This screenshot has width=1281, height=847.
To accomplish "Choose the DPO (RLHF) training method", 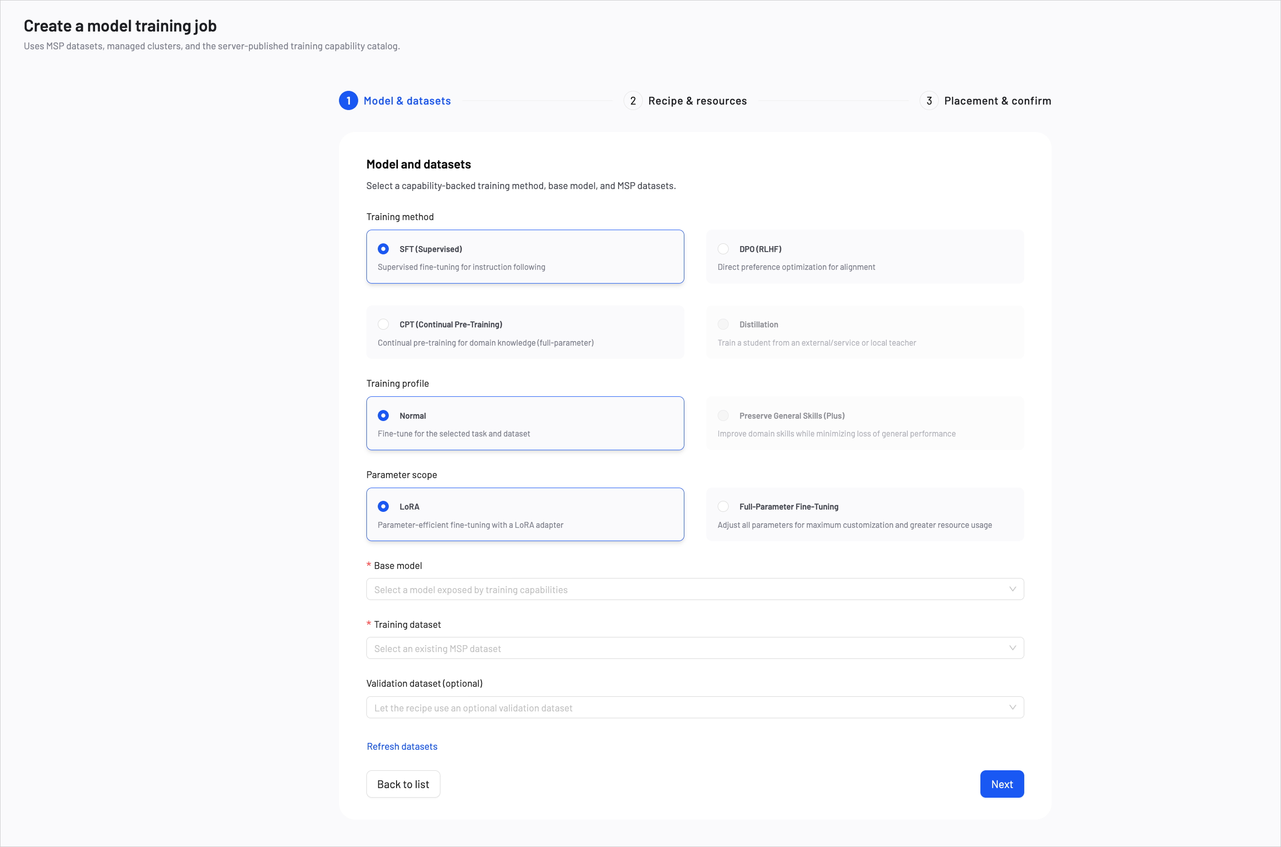I will tap(723, 249).
